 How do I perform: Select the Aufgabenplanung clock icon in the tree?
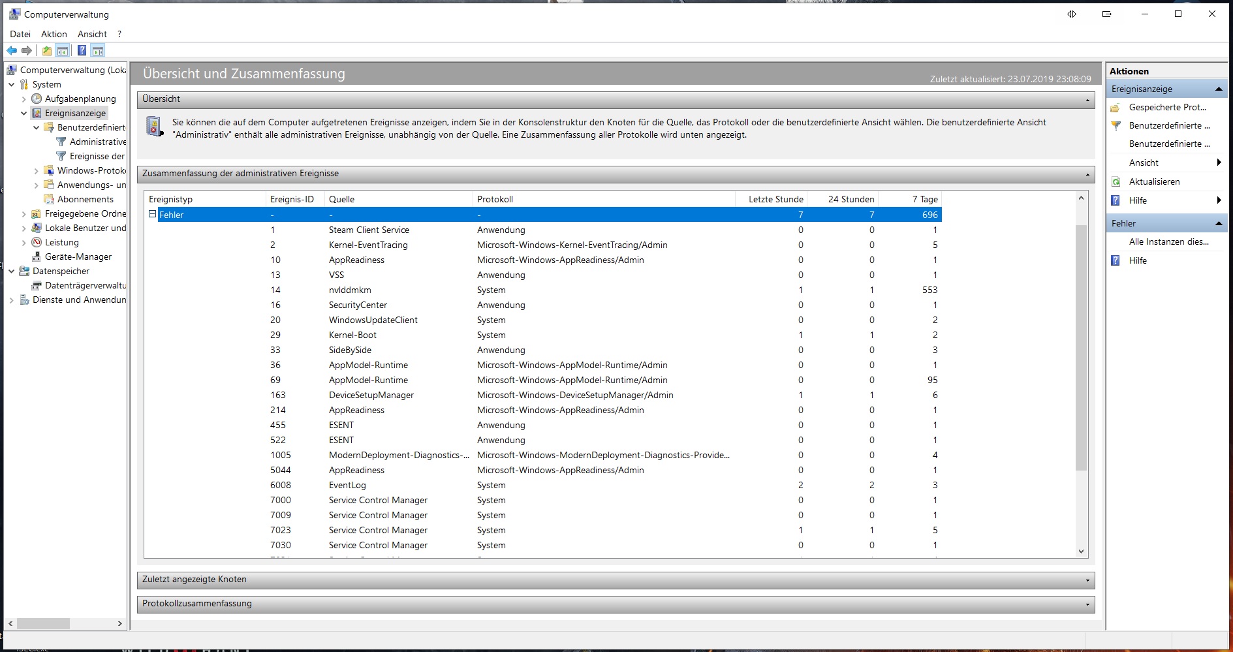(x=37, y=99)
